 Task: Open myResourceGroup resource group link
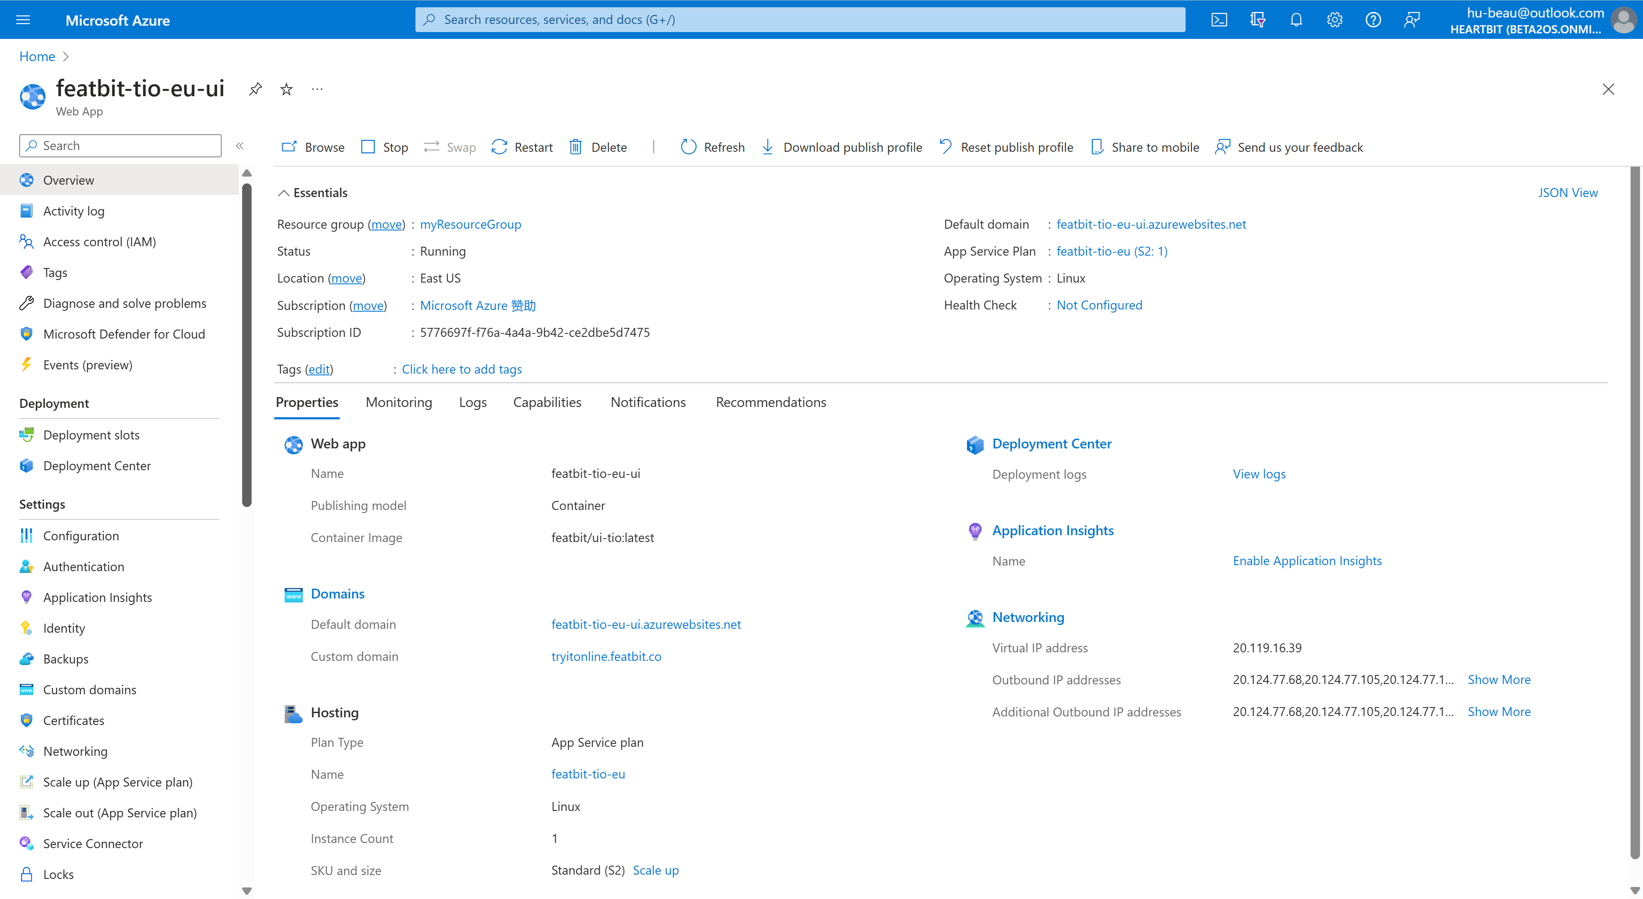(471, 224)
